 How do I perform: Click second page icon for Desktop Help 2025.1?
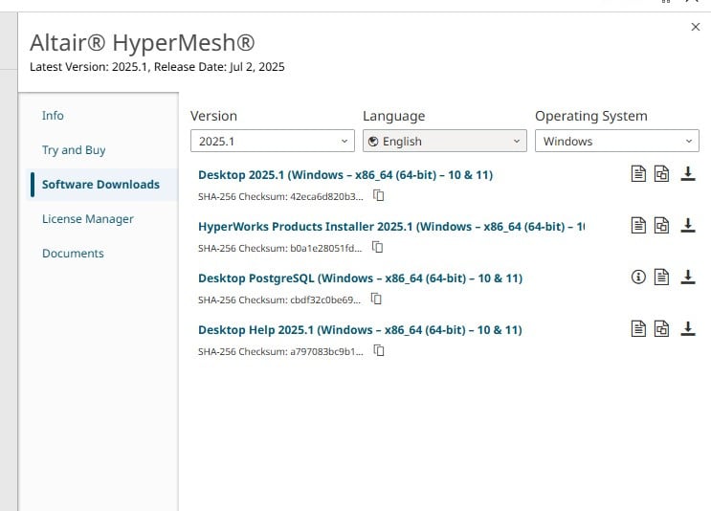coord(661,329)
